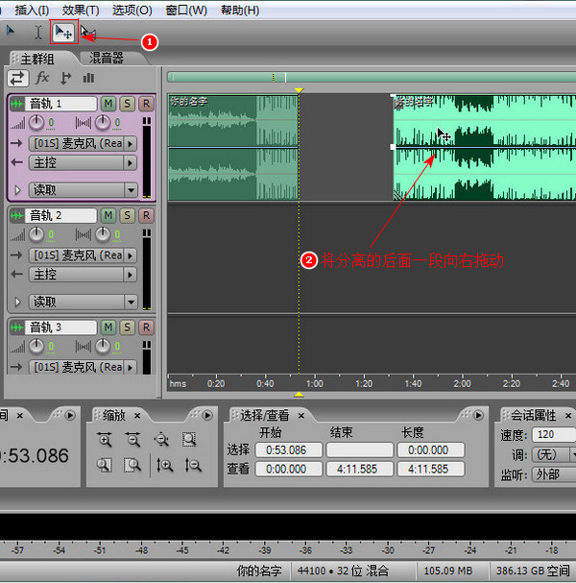Screen dimensions: 576x583
Task: Close the 缩放 panel
Action: click(137, 416)
